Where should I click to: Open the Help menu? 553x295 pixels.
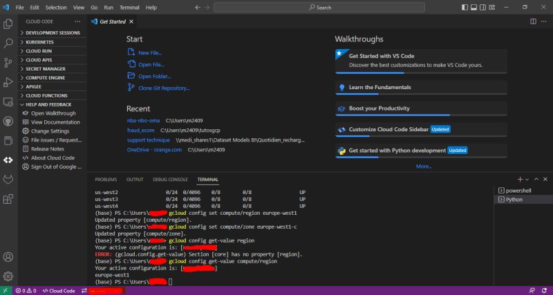pyautogui.click(x=151, y=8)
